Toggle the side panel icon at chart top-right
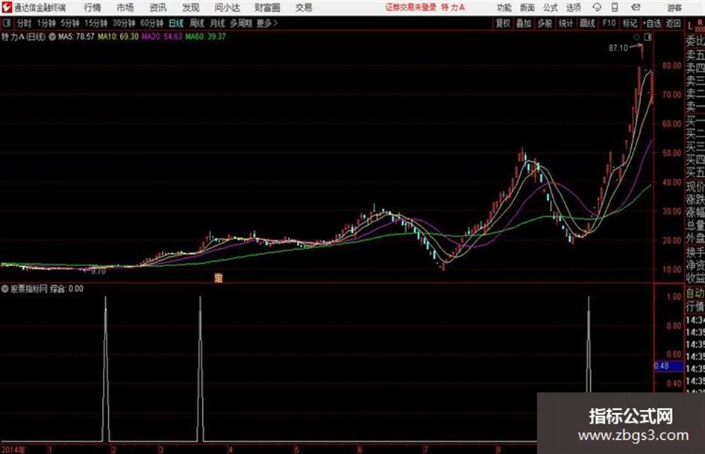Screen dimensions: 705x454 [x=648, y=37]
